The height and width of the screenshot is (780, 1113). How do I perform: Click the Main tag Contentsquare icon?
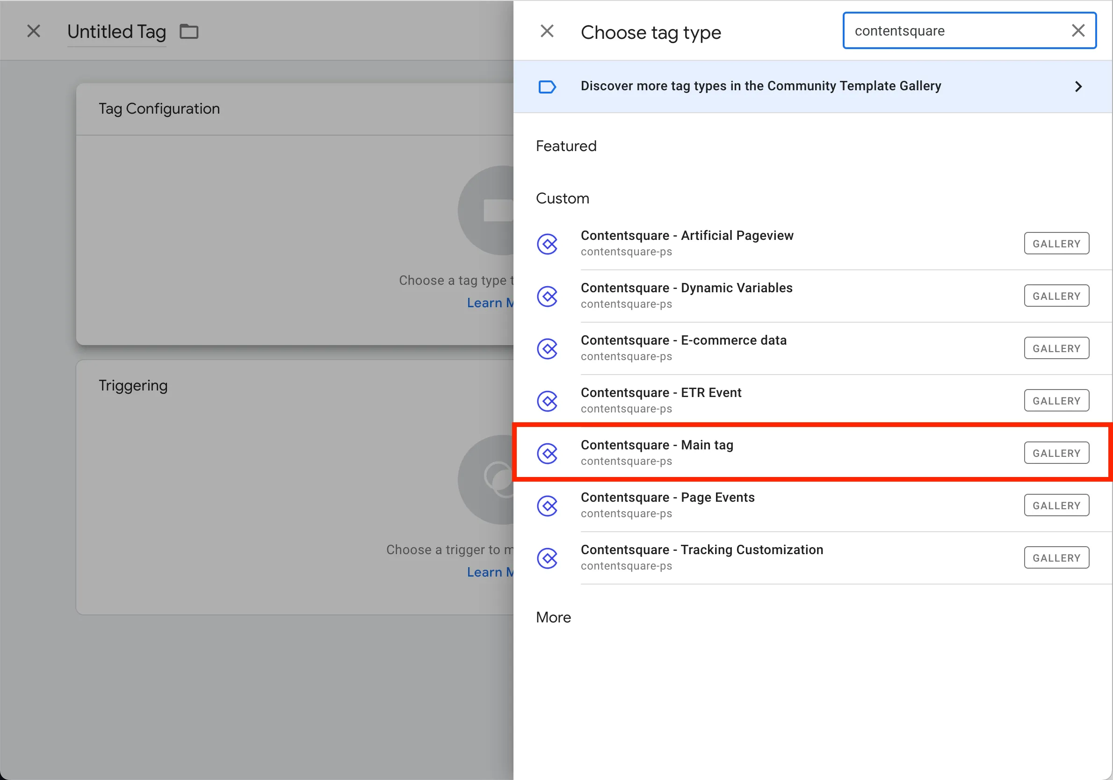tap(548, 453)
